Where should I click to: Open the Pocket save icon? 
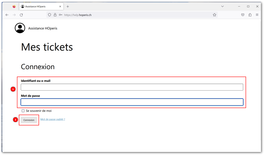pyautogui.click(x=242, y=15)
